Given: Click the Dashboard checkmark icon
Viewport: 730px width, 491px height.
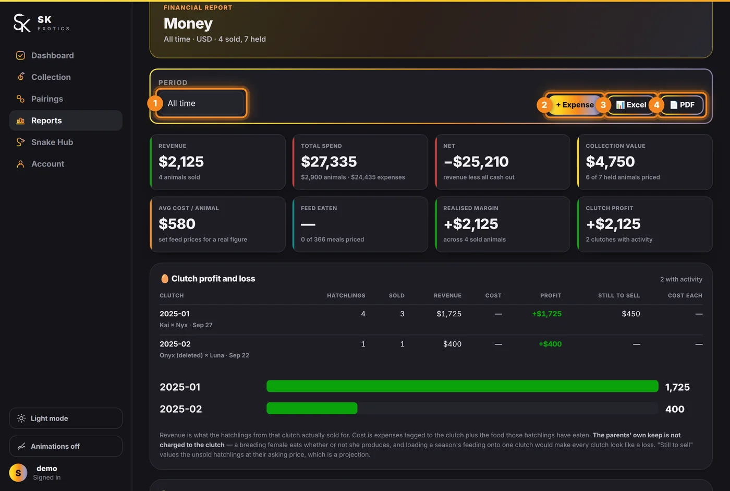Looking at the screenshot, I should [x=21, y=55].
